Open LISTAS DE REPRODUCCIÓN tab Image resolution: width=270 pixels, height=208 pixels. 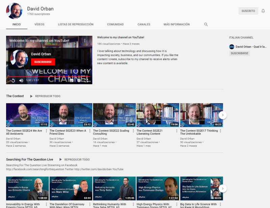pos(76,24)
